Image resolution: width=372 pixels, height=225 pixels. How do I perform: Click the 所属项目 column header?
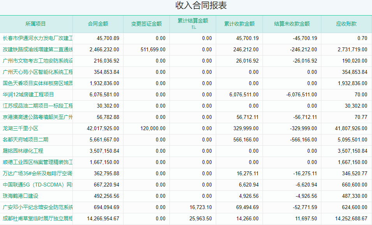pyautogui.click(x=36, y=24)
